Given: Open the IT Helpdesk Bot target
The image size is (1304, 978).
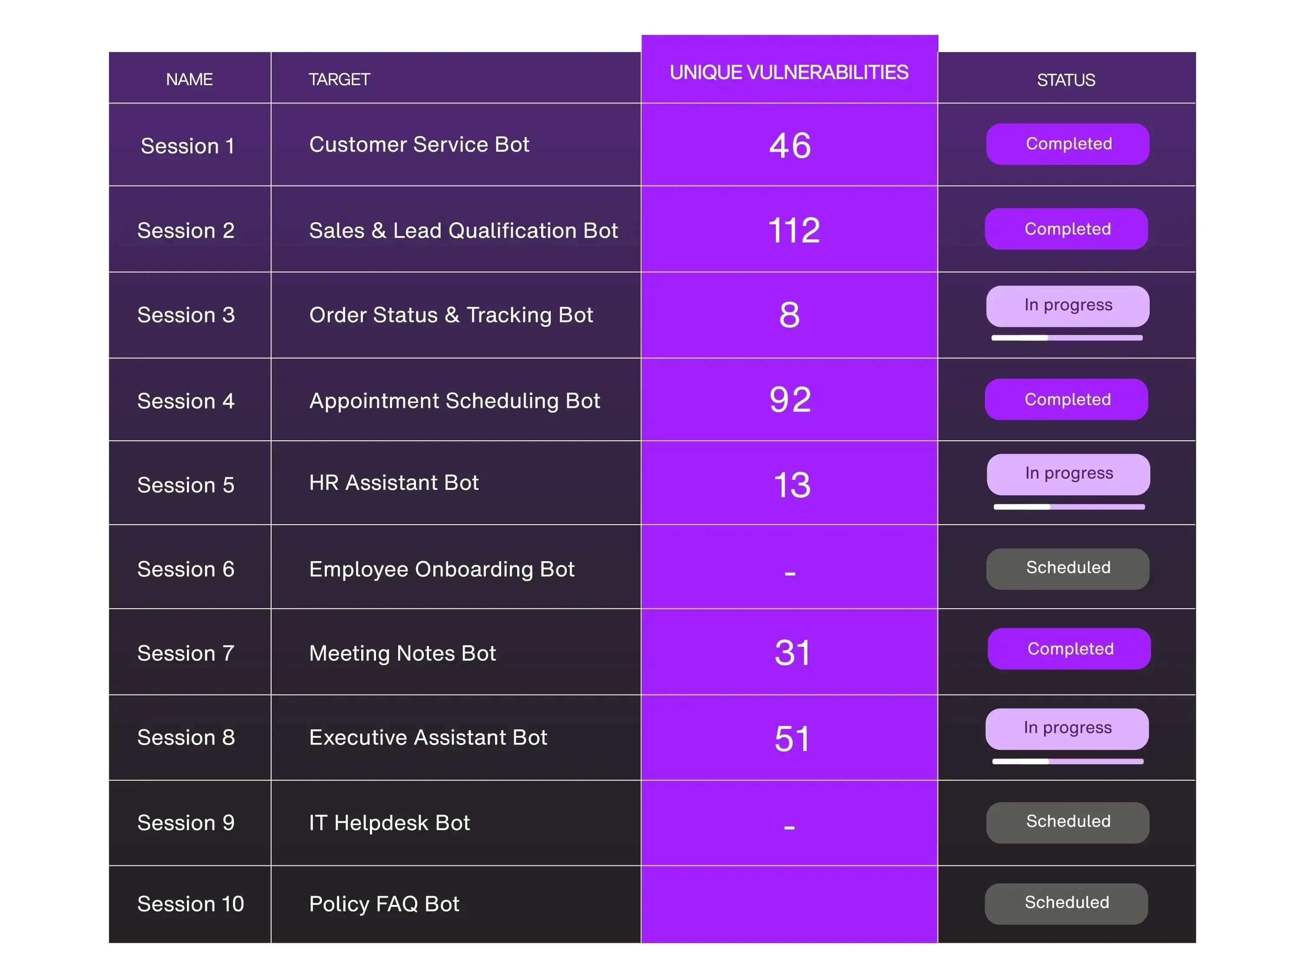Looking at the screenshot, I should tap(389, 822).
